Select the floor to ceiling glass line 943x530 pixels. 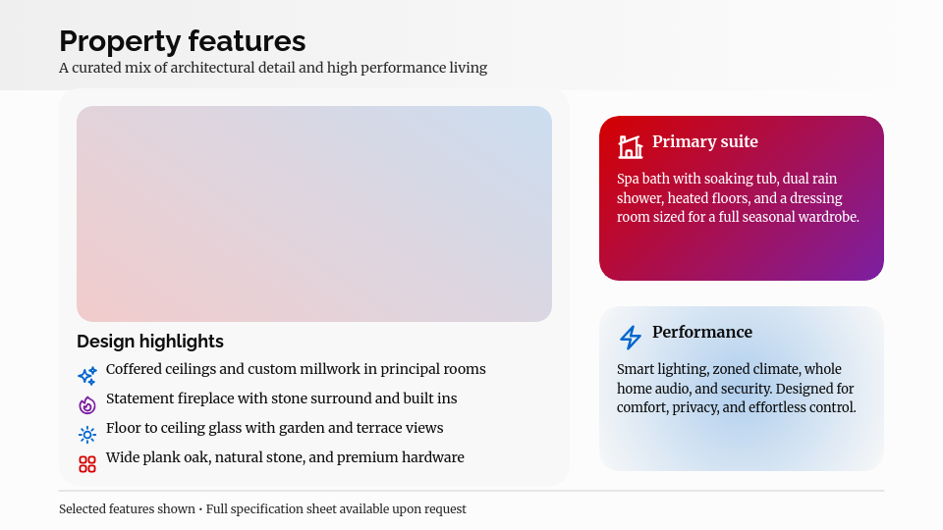click(274, 429)
